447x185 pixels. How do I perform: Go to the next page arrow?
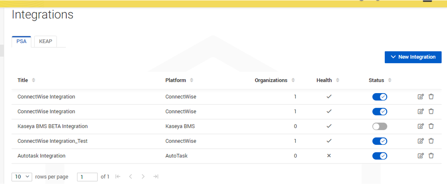click(x=143, y=177)
